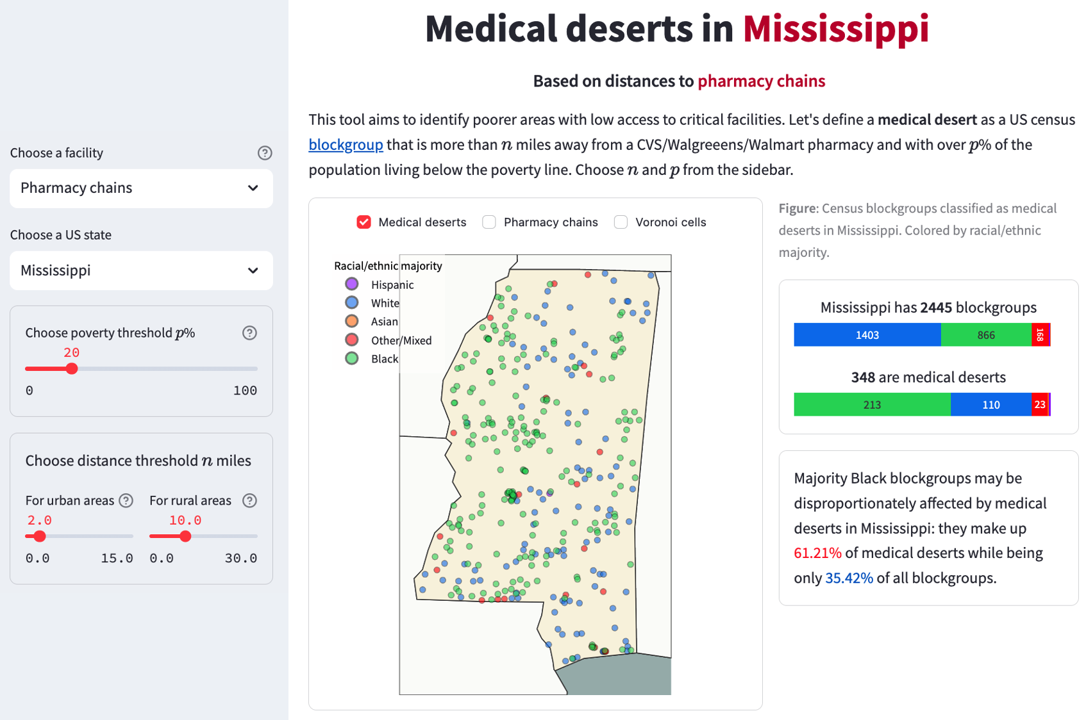The height and width of the screenshot is (720, 1086).
Task: Click the rural areas distance slider handle
Action: 185,536
